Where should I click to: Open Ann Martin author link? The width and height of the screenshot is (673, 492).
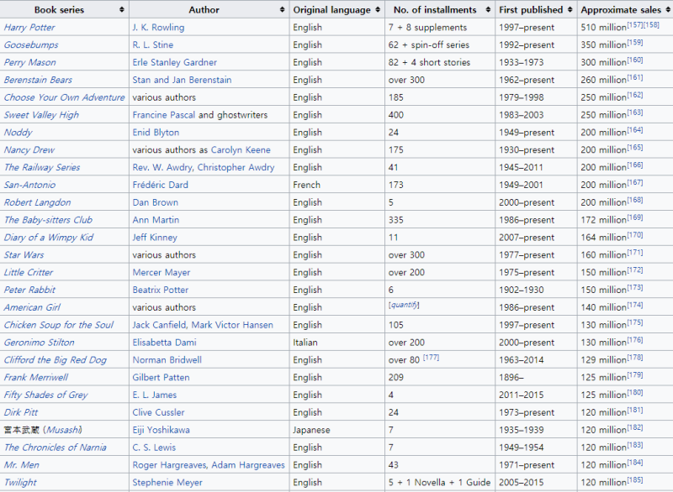(x=156, y=220)
